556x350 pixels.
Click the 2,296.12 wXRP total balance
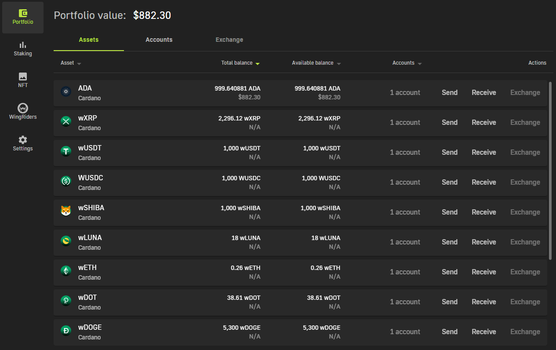coord(239,118)
